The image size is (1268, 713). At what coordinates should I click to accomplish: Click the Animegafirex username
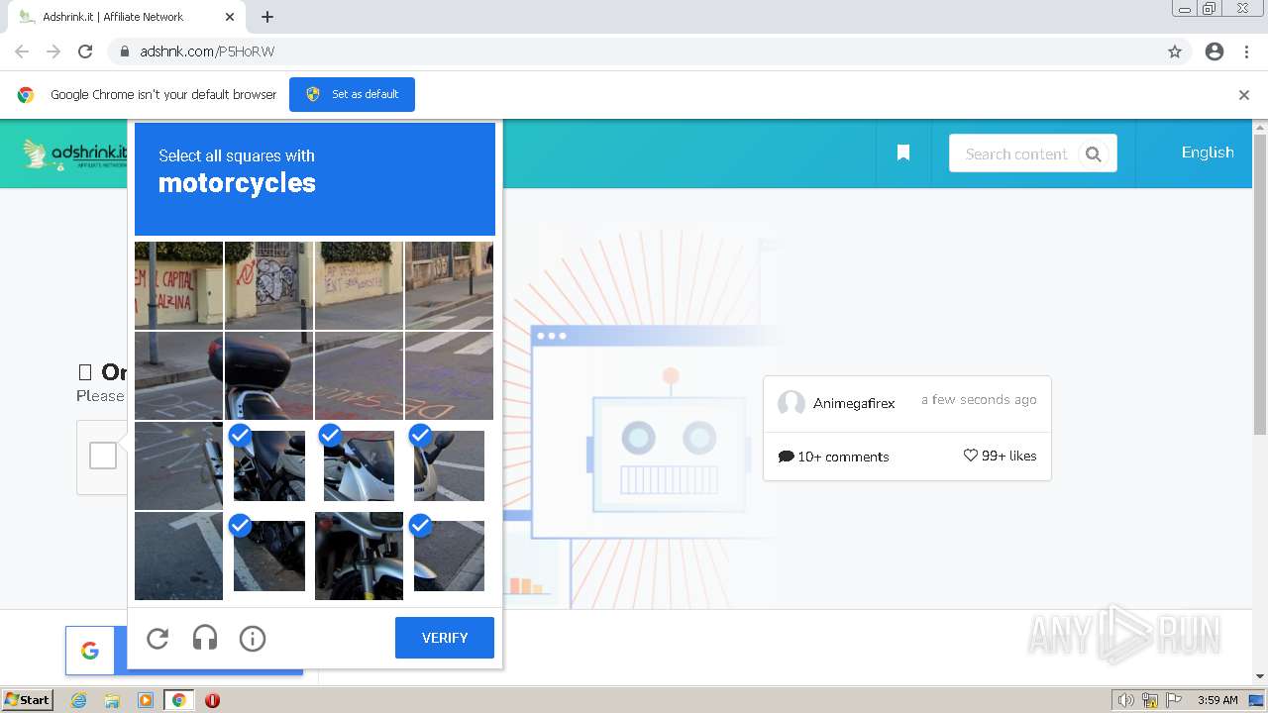(x=854, y=403)
